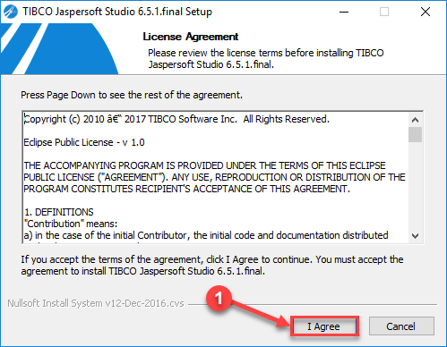The height and width of the screenshot is (347, 447).
Task: Click the license scrollbar down arrow
Action: coord(415,236)
